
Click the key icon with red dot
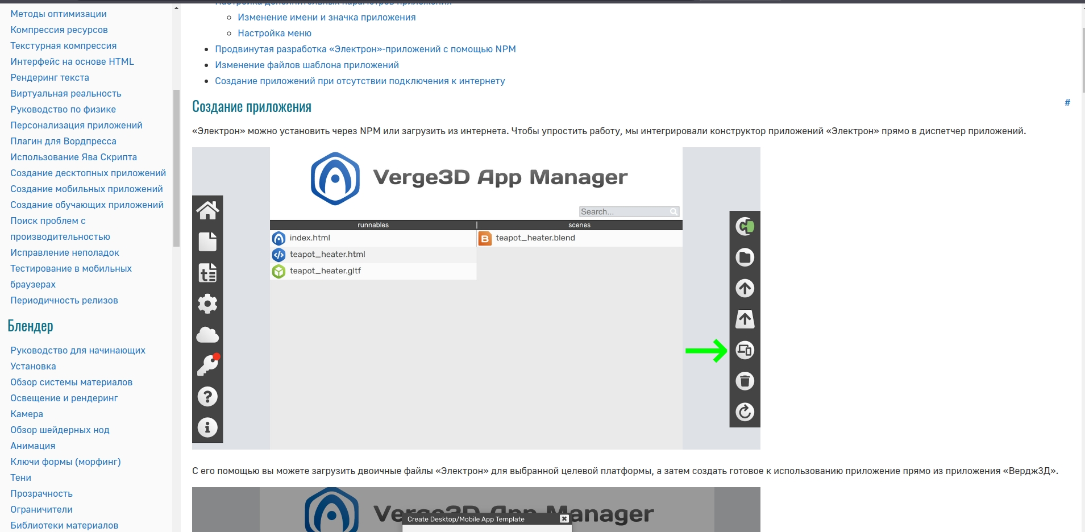coord(207,365)
